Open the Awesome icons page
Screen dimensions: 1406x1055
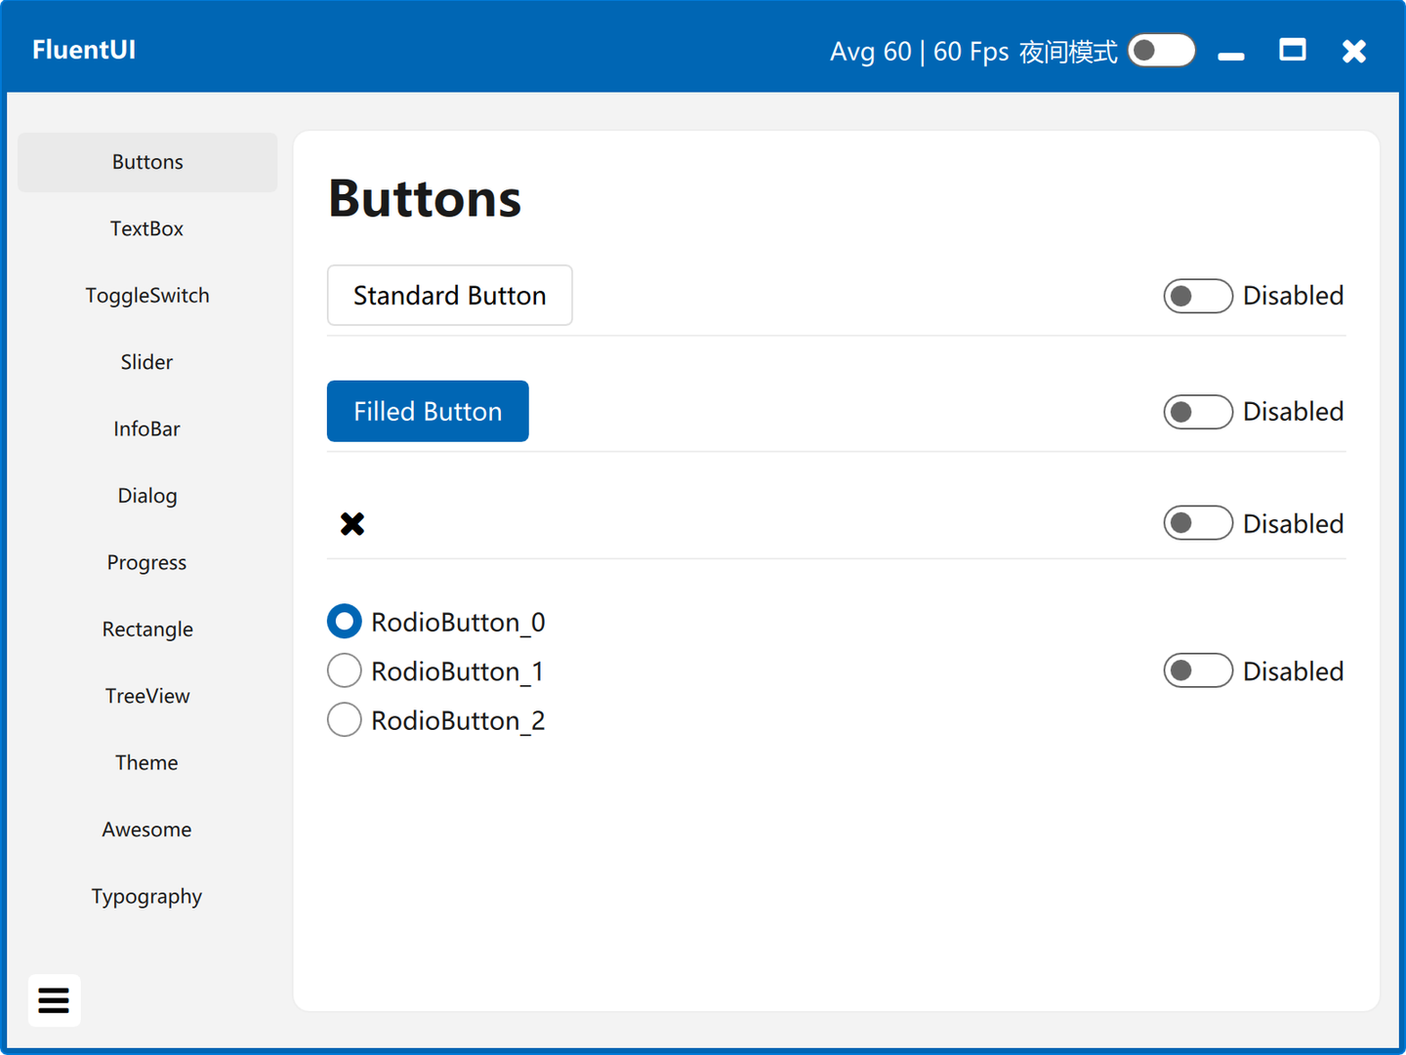(147, 830)
